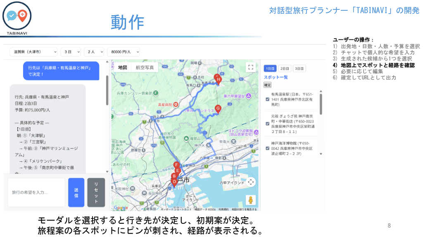The width and height of the screenshot is (423, 237).
Task: Click the 利用規約 link on the map
Action: 223,209
